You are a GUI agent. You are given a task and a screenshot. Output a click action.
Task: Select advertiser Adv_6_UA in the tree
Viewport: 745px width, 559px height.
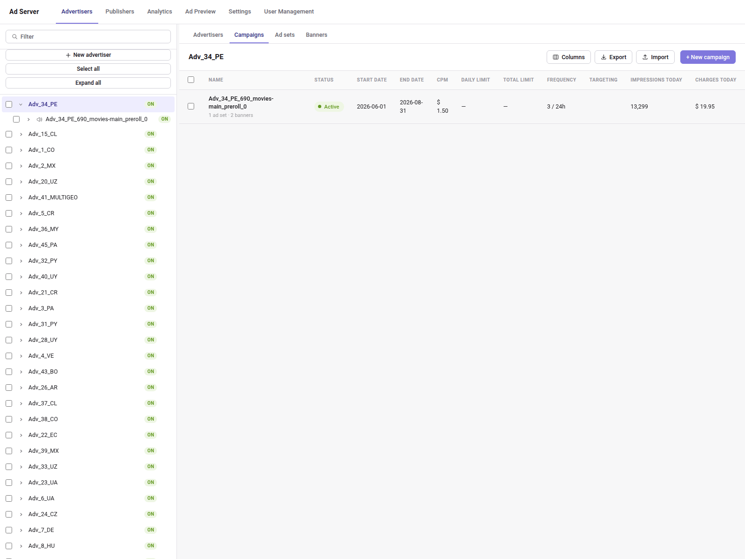coord(41,498)
